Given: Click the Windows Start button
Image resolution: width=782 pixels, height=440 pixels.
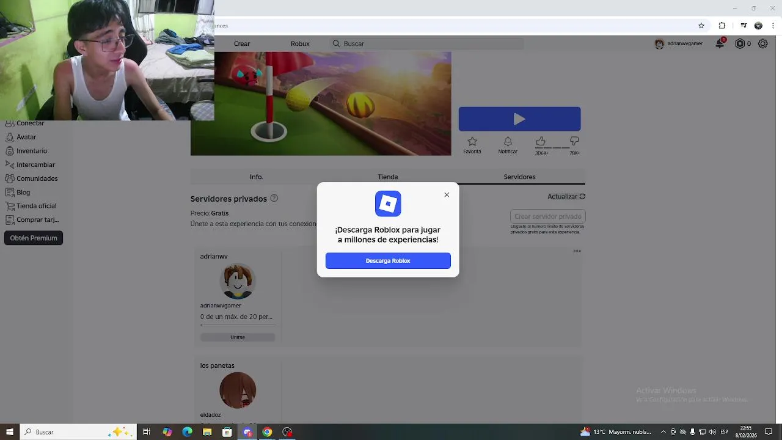Looking at the screenshot, I should pyautogui.click(x=9, y=432).
